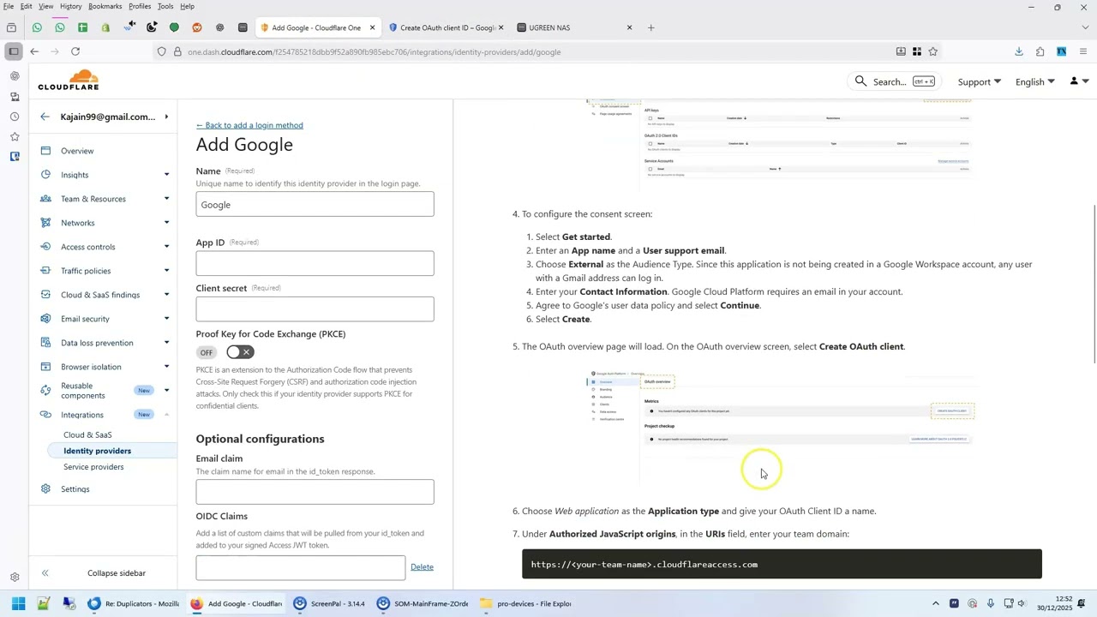Viewport: 1097px width, 617px height.
Task: Switch to Create OAuth client ID tab
Action: [x=447, y=27]
